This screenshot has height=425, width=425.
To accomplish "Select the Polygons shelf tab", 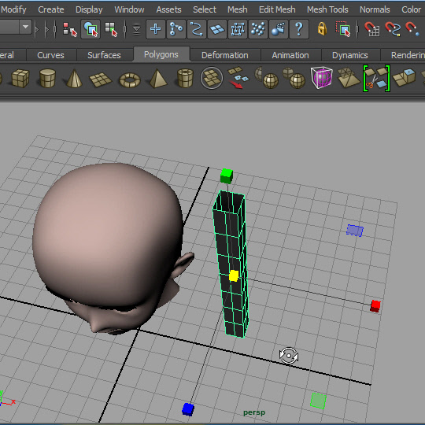I will click(x=161, y=54).
